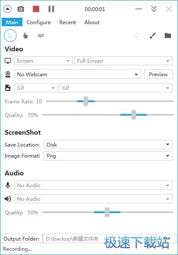Open the Recent tab
Viewport: 178px width, 255px height.
click(67, 22)
